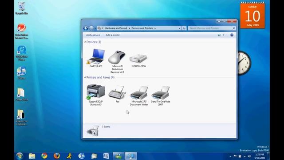The image size is (284, 160).
Task: Click the volume speaker tray icon
Action: (249, 156)
